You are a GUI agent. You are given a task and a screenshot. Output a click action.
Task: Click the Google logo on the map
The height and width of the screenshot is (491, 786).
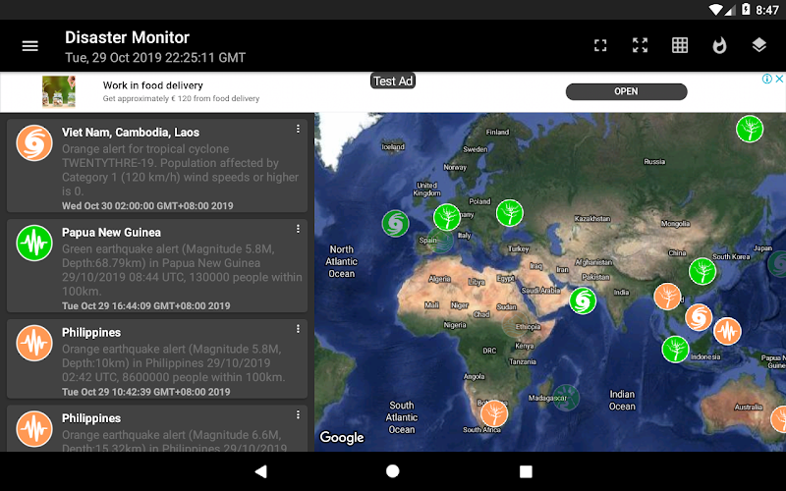[342, 437]
